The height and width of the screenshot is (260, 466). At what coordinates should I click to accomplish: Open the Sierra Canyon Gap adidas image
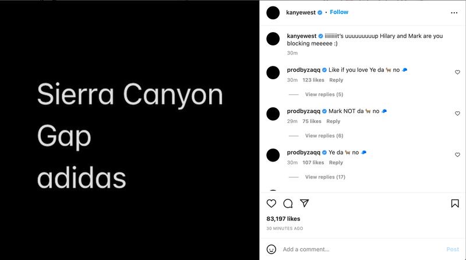tap(129, 130)
